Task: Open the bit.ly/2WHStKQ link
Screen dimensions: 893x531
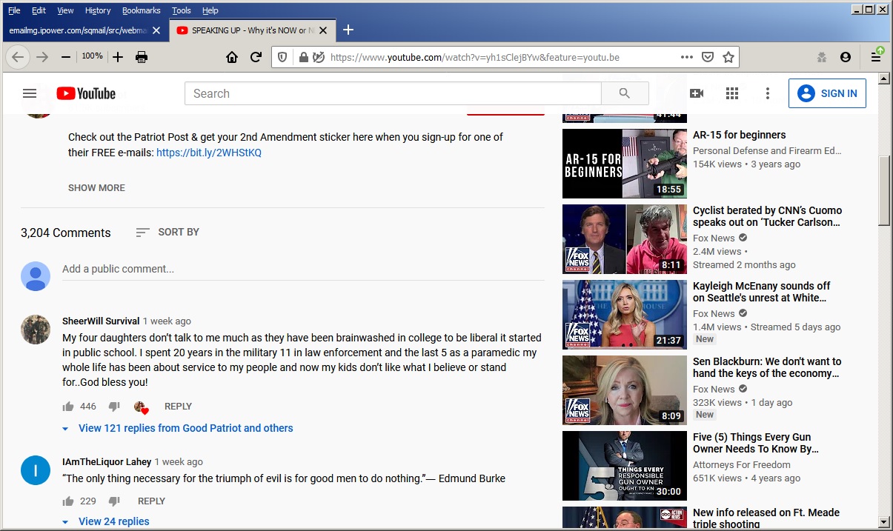Action: [209, 153]
